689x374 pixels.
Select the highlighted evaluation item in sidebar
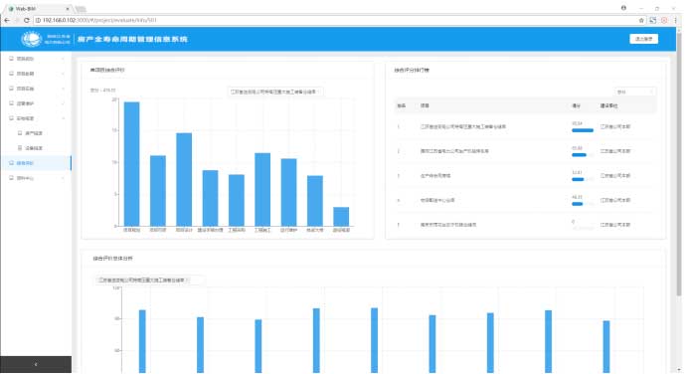[36, 163]
